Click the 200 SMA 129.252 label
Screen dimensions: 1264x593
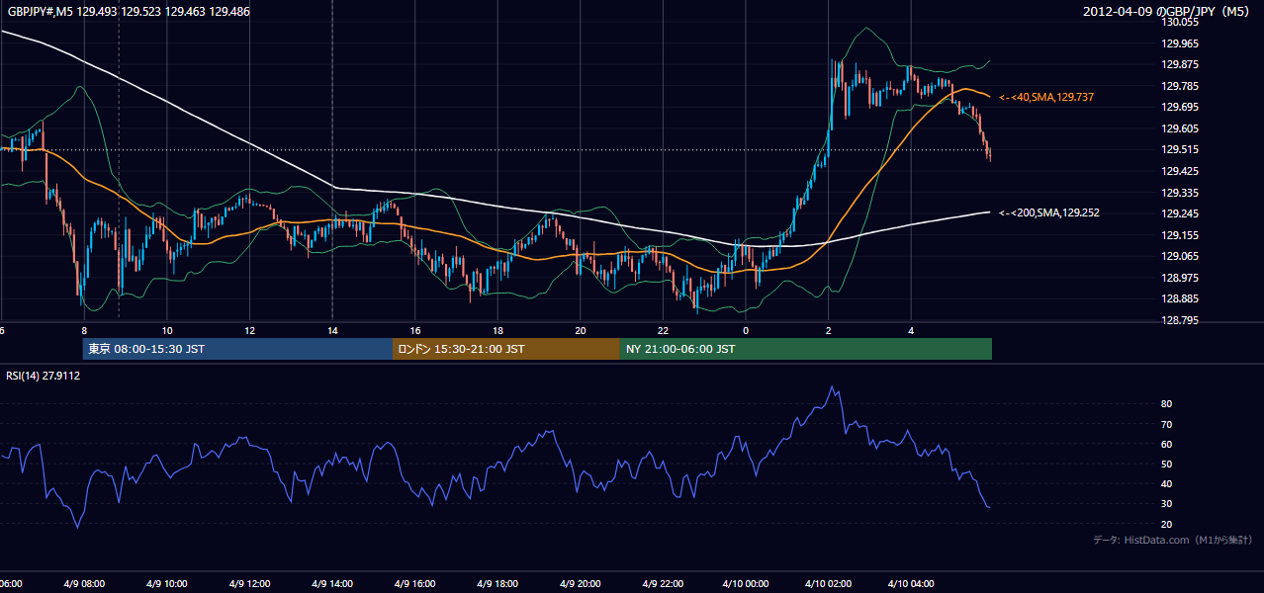(x=1049, y=212)
